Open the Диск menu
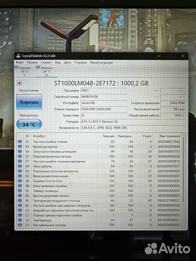 [x=67, y=62]
